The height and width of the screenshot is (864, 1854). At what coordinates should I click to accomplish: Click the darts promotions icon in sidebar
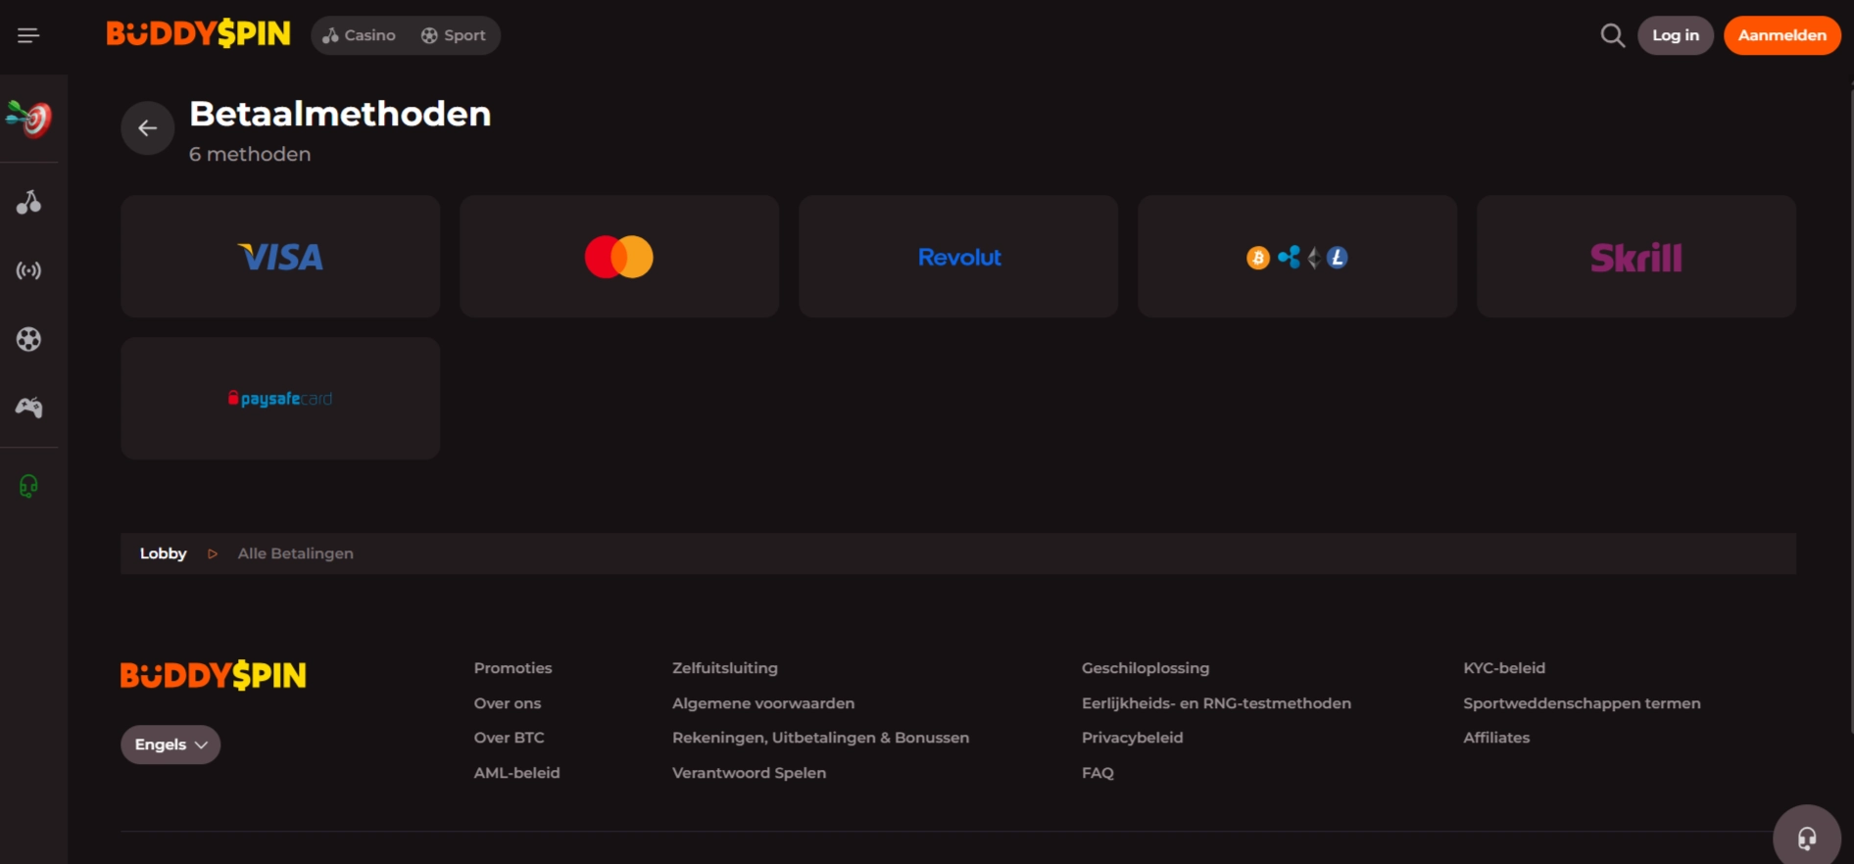point(28,119)
